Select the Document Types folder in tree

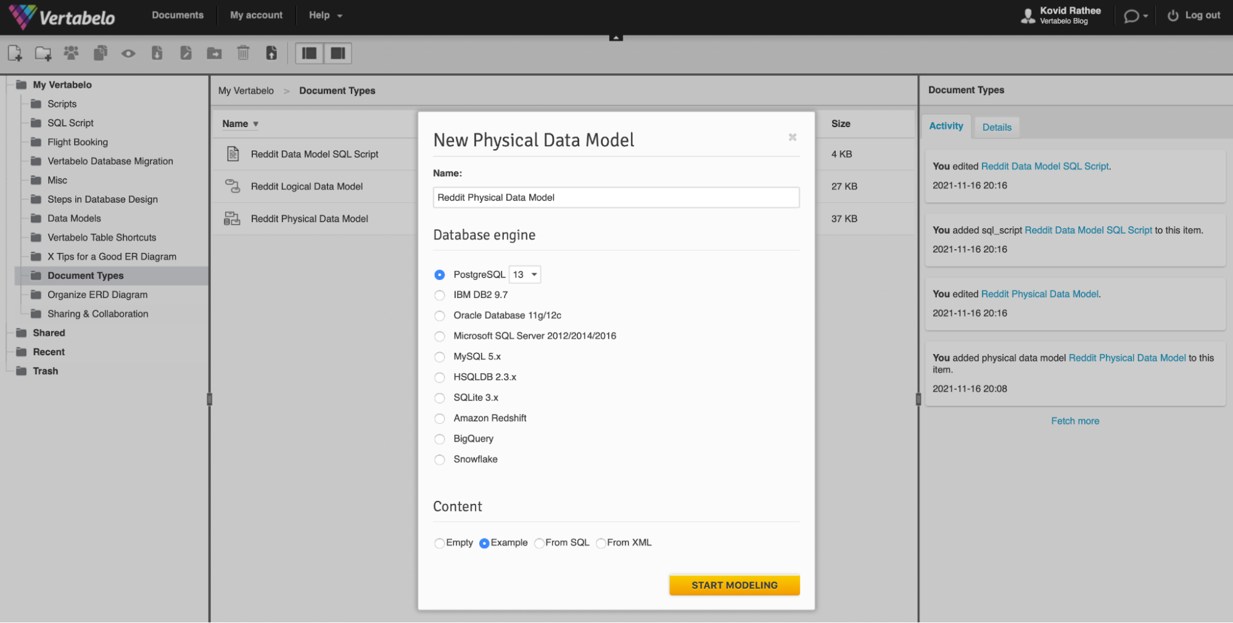86,276
